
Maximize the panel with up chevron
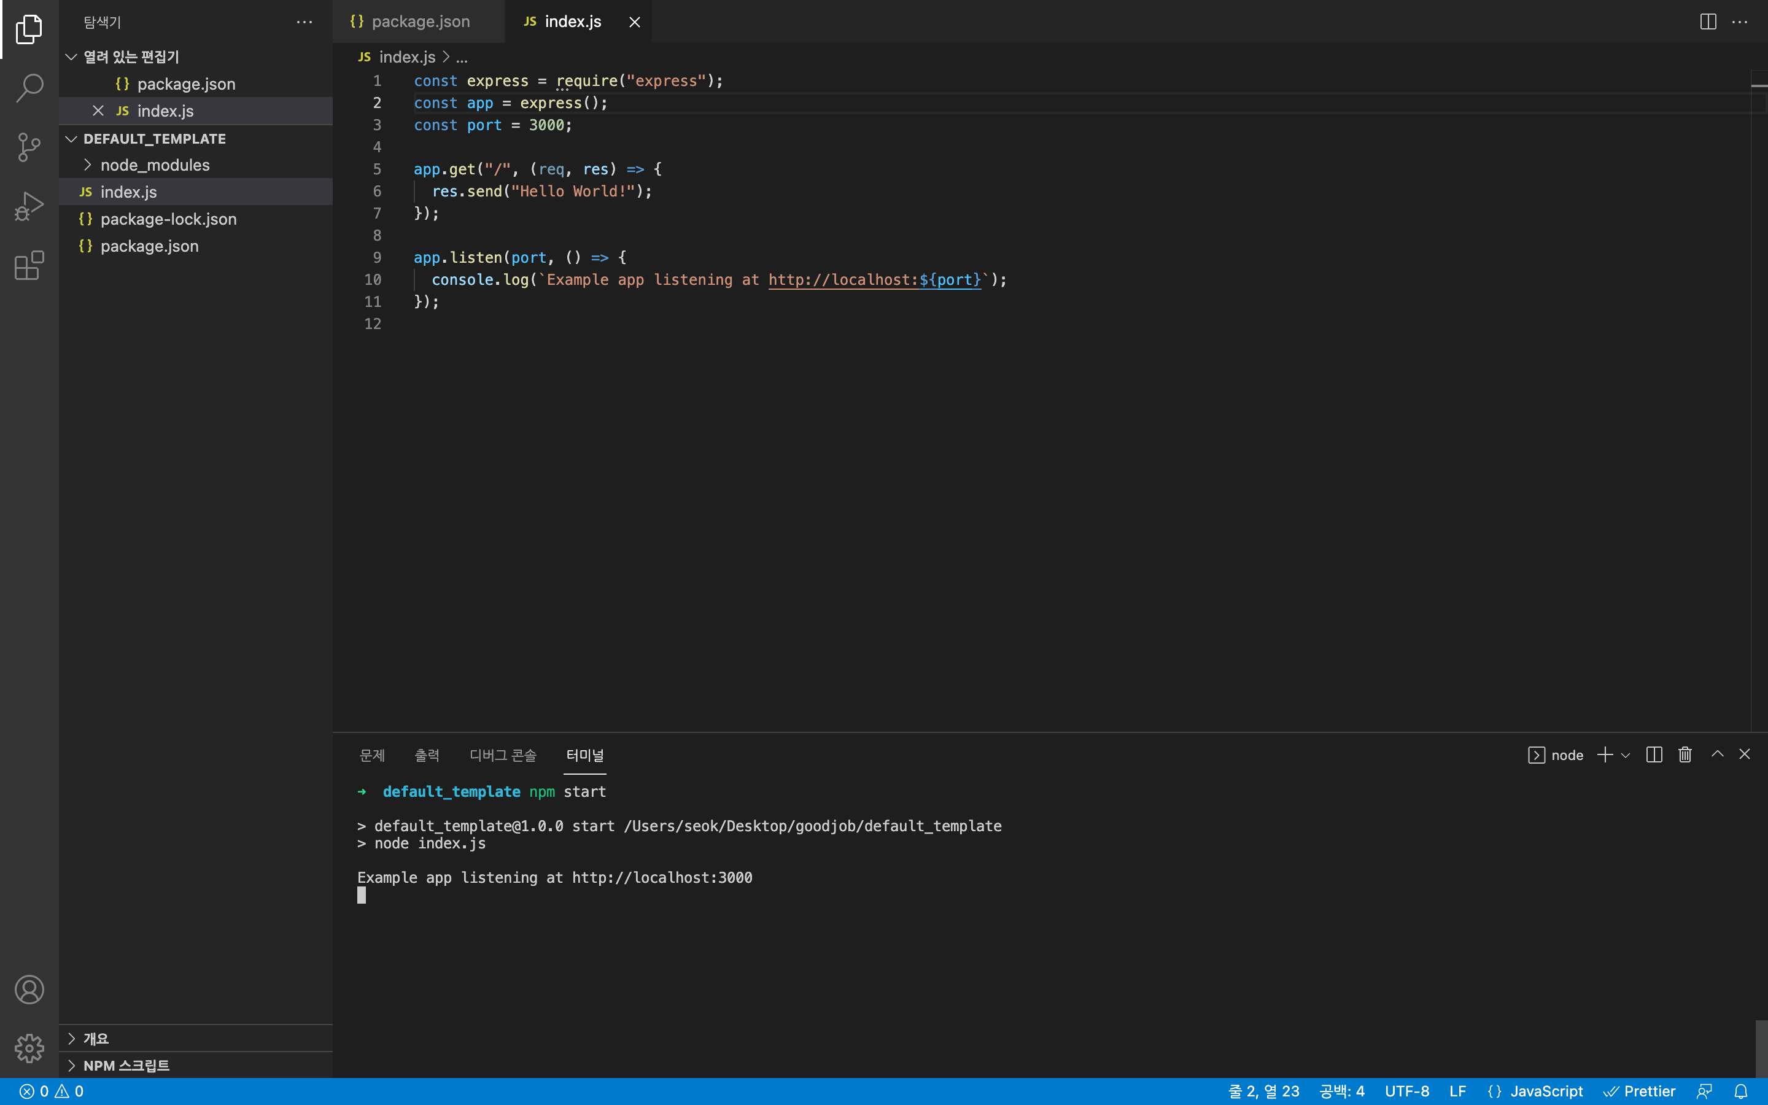1718,754
